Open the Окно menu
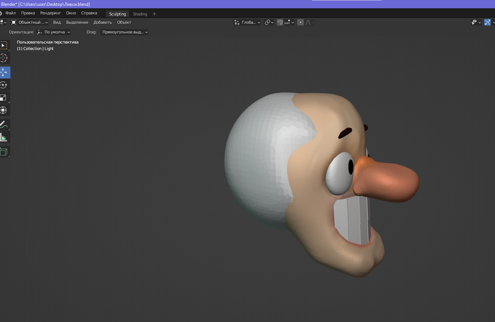The width and height of the screenshot is (495, 322). tap(71, 13)
